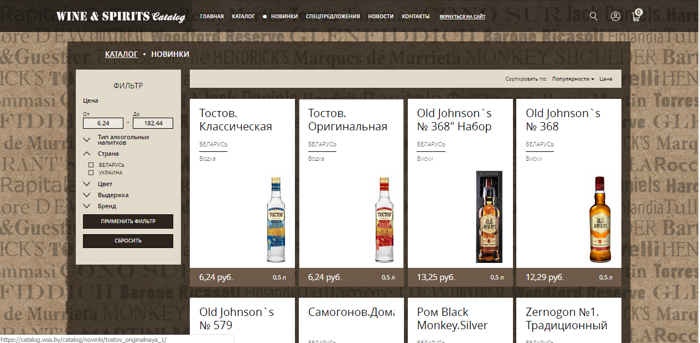Open Спецпредложения in the top menu
700x343 pixels.
pyautogui.click(x=333, y=17)
